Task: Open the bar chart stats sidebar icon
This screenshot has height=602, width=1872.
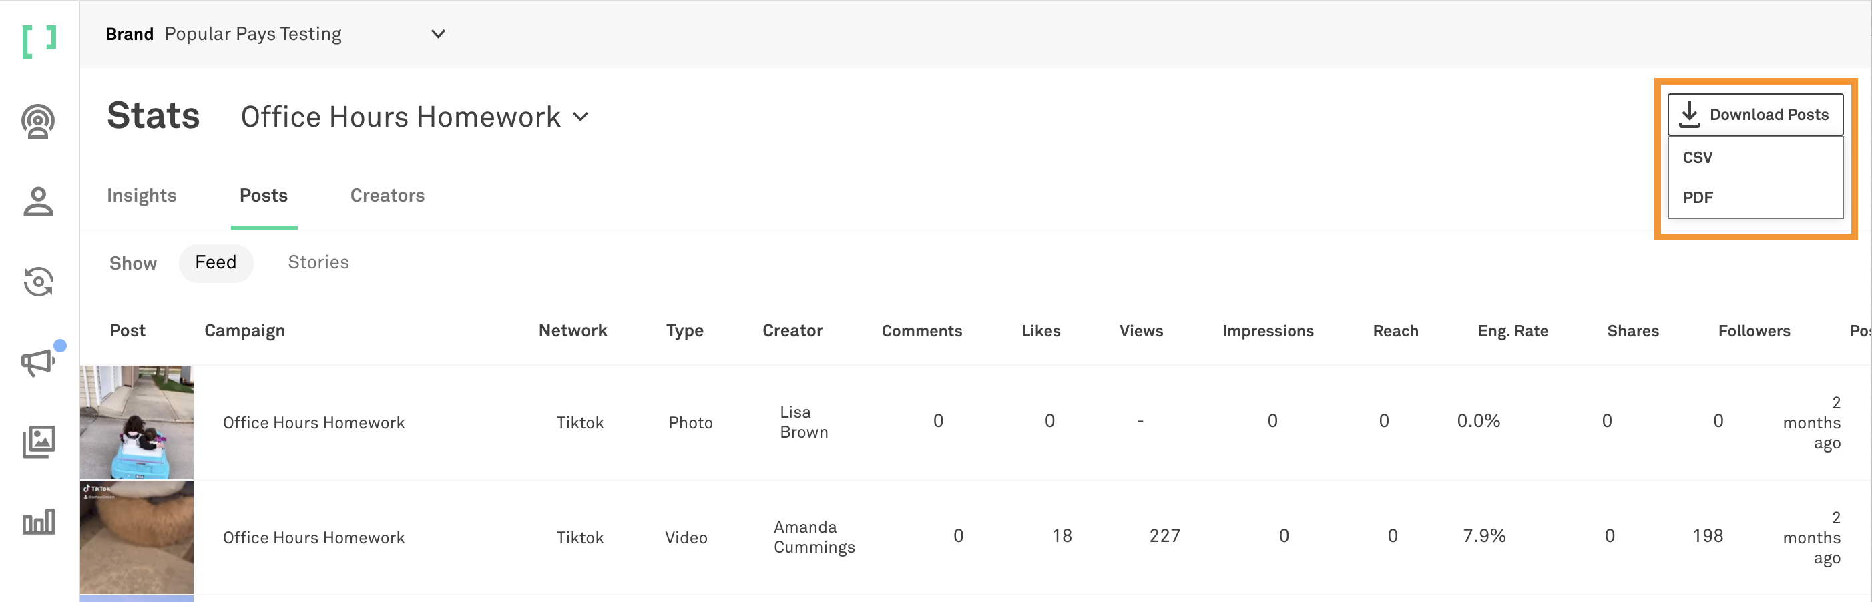Action: [x=38, y=521]
